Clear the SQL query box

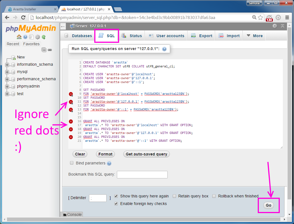[80, 154]
